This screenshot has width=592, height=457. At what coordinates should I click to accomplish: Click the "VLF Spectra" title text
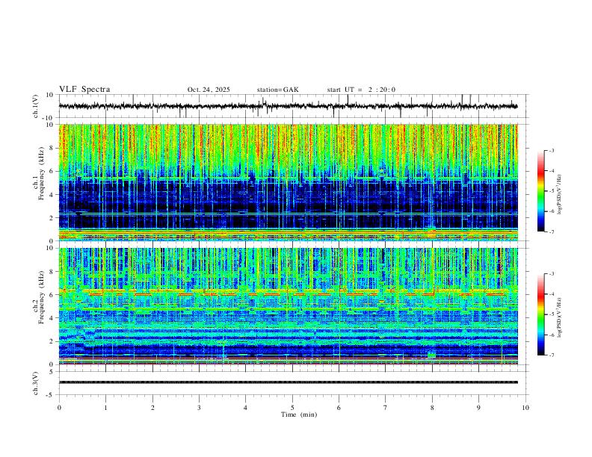click(84, 90)
